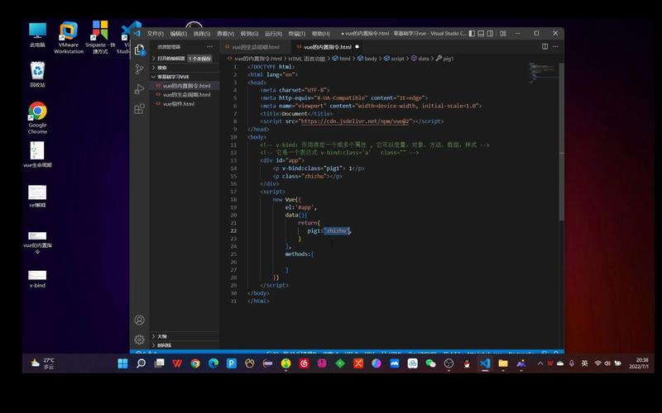Viewport: 662px width, 413px height.
Task: Open the taskbar clock showing 20:38
Action: coord(639,363)
